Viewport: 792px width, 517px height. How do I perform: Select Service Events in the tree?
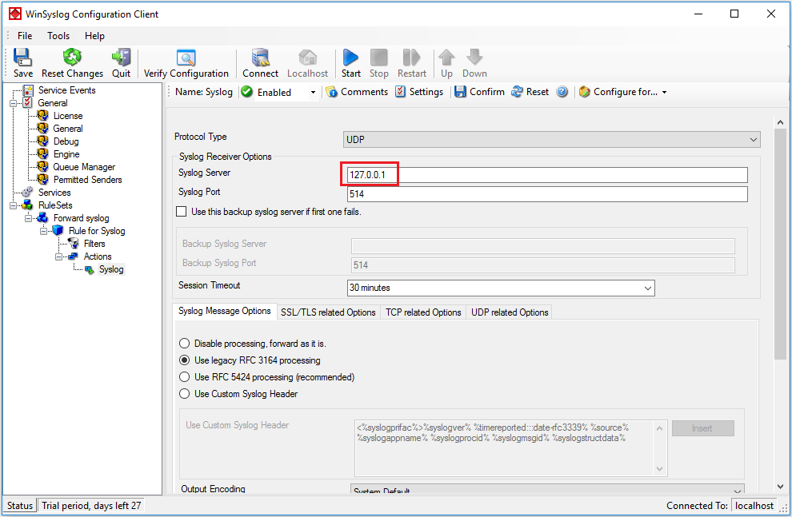point(66,90)
